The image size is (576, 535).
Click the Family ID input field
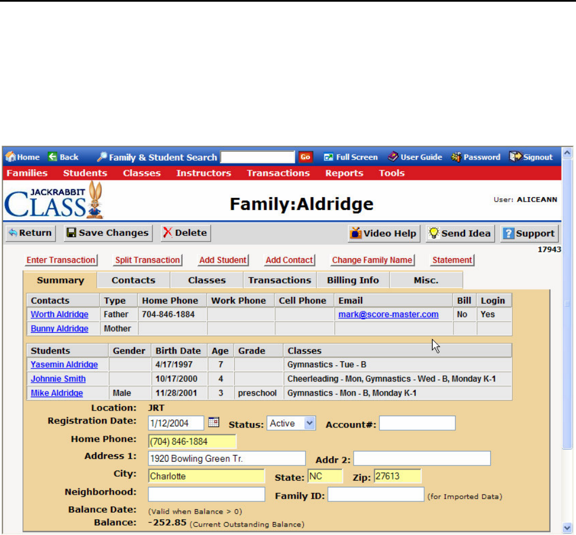376,494
